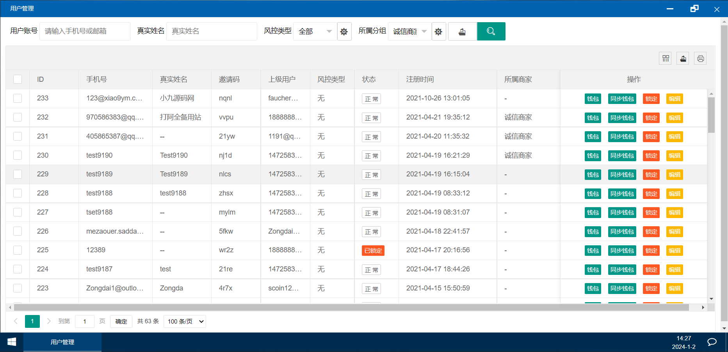This screenshot has height=352, width=728.
Task: Click page 1 pagination button
Action: click(x=32, y=321)
